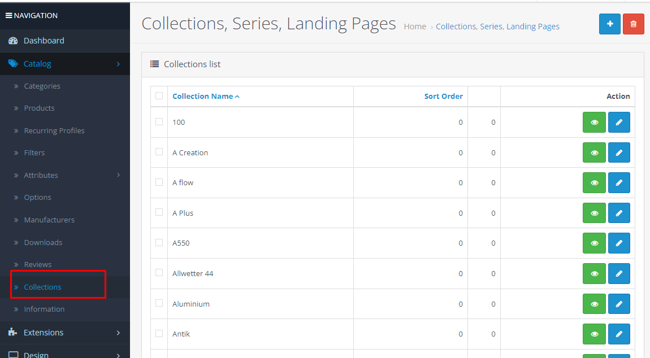Viewport: 650px width, 358px height.
Task: Click the Collections list header icon
Action: [x=155, y=64]
